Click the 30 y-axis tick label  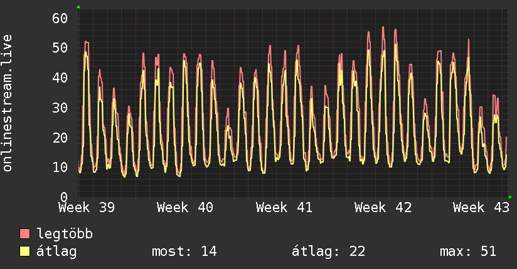point(60,108)
